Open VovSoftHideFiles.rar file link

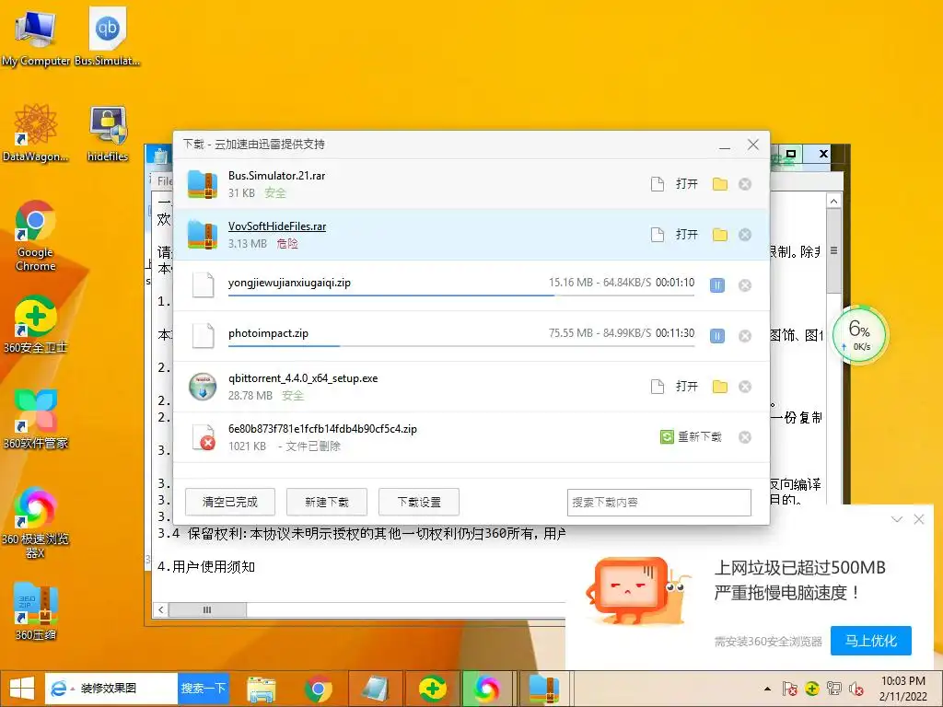coord(277,226)
